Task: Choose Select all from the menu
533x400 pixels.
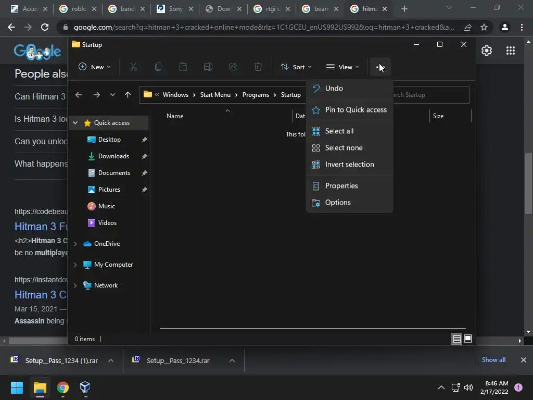Action: coord(349,131)
